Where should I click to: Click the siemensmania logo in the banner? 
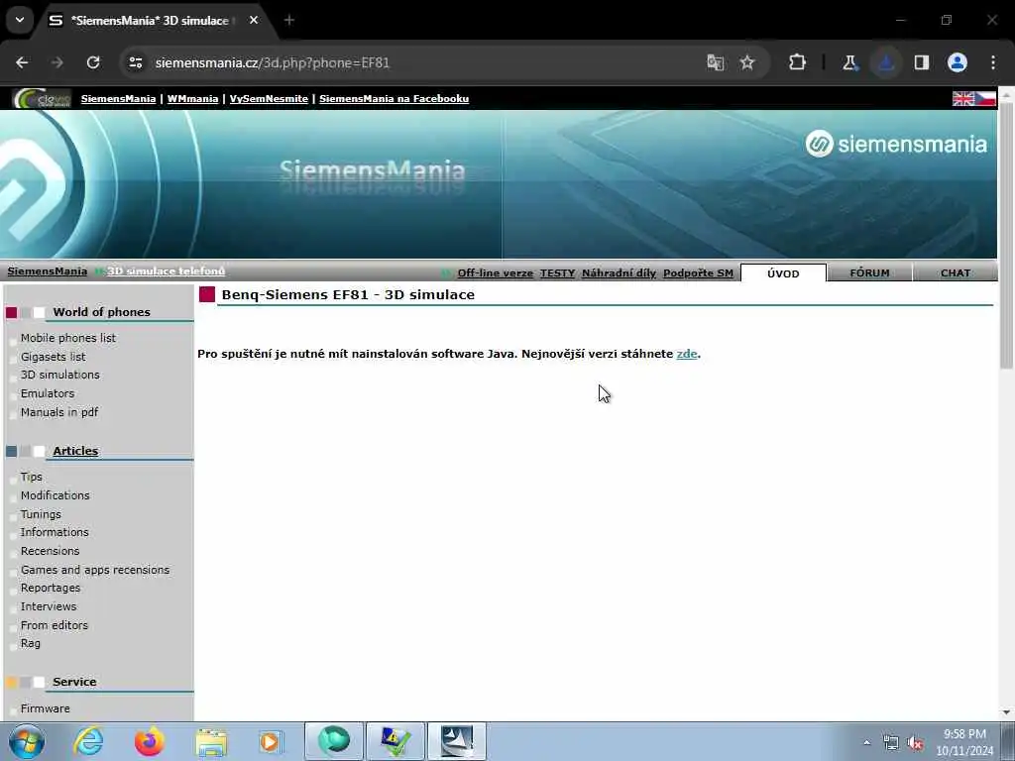pyautogui.click(x=896, y=144)
